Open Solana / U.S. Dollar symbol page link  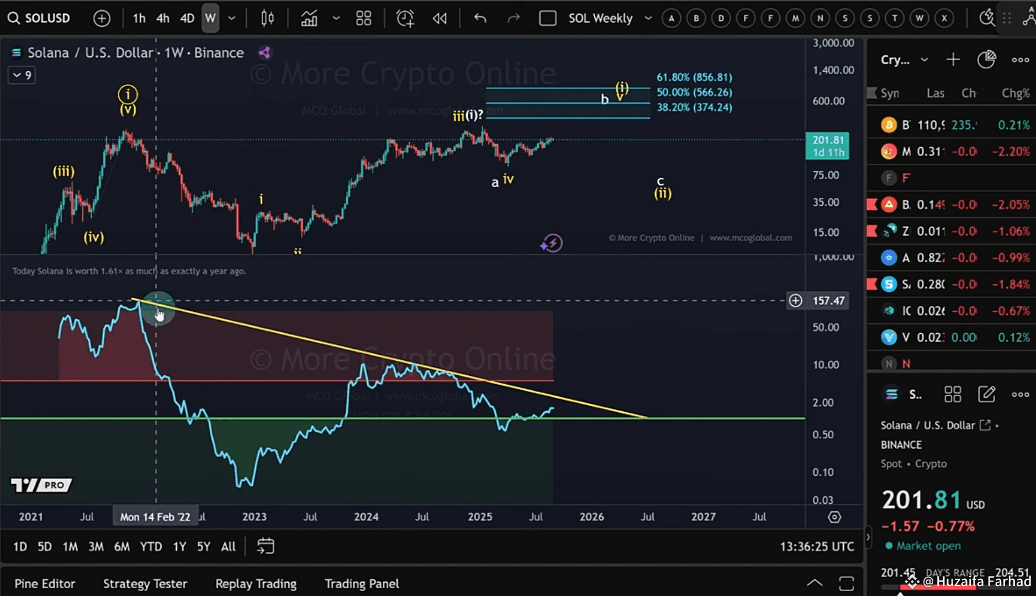pyautogui.click(x=985, y=425)
